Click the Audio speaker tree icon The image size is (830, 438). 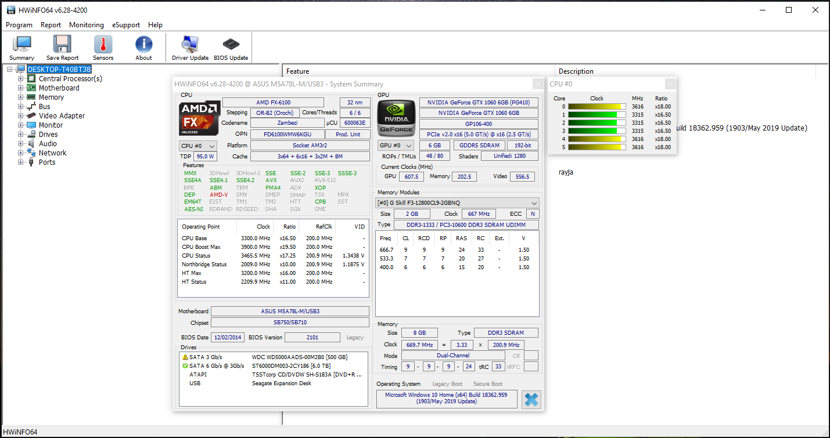click(x=31, y=144)
